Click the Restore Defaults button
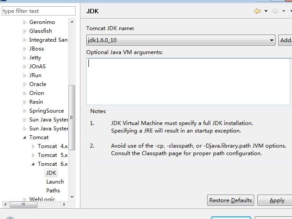292x219 pixels. point(231,200)
